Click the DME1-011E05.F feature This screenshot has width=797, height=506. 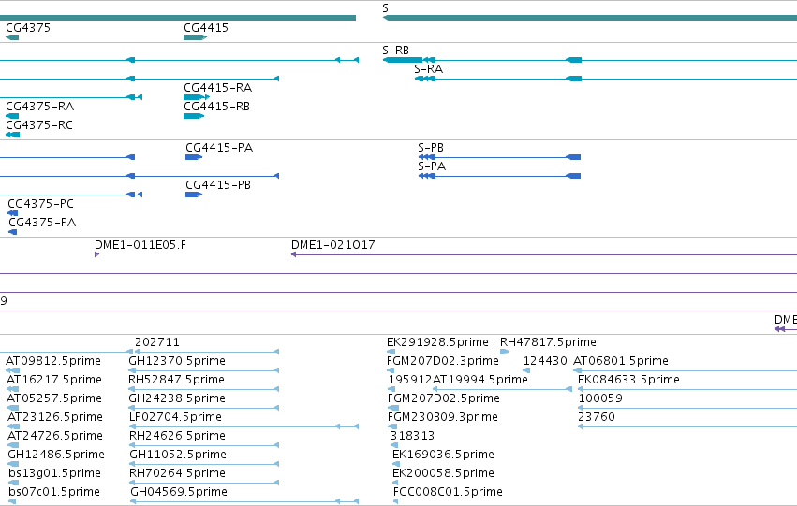point(140,245)
